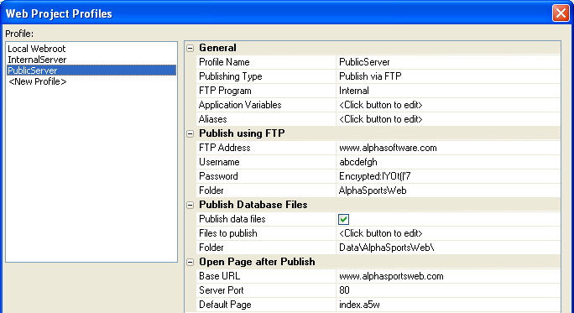Edit the Profile Name value PublicServer
Image resolution: width=574 pixels, height=313 pixels.
[x=448, y=62]
